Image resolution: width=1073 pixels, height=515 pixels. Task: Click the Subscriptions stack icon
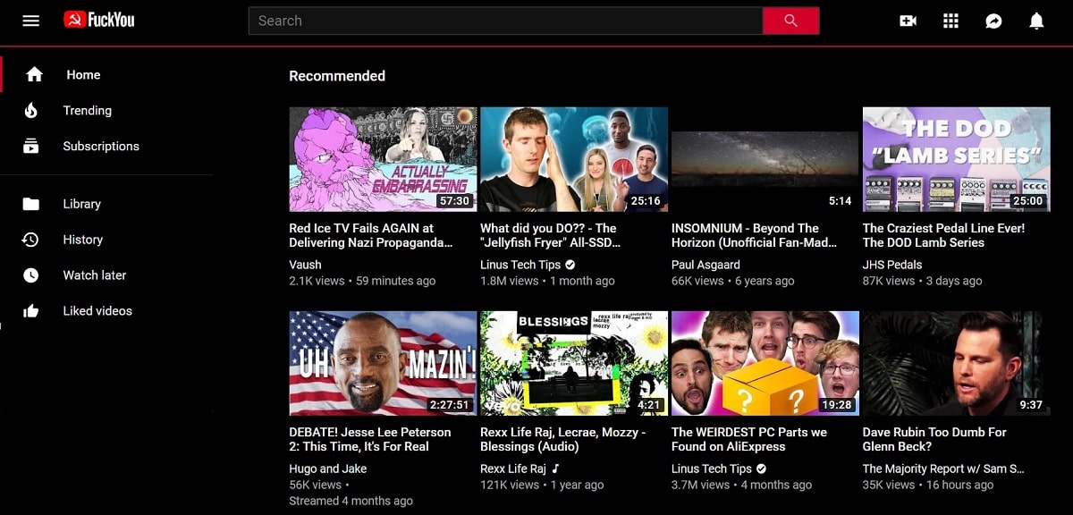pyautogui.click(x=31, y=146)
